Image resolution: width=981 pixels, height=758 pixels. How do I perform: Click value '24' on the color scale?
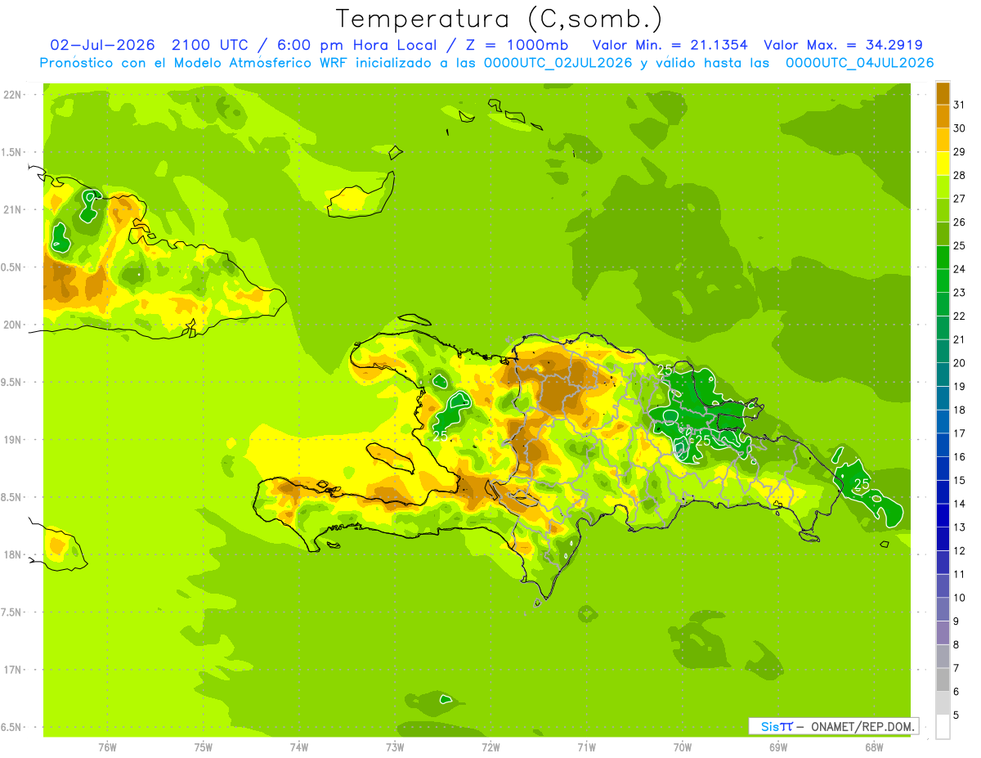point(960,269)
